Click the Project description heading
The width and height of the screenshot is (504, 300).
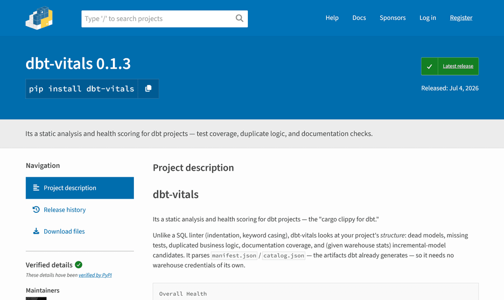pos(193,167)
